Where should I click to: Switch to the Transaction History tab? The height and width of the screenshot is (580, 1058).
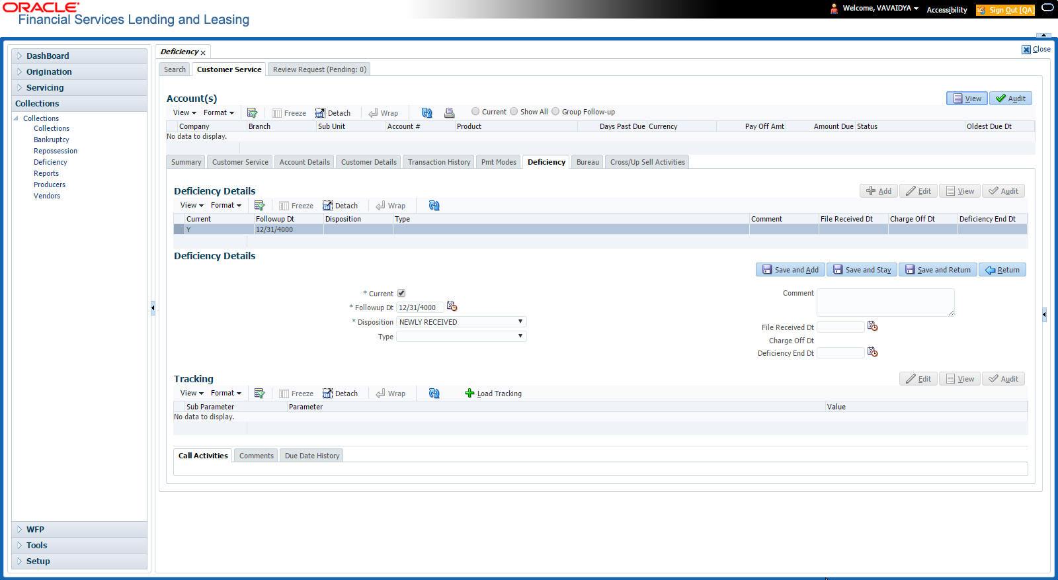(439, 162)
